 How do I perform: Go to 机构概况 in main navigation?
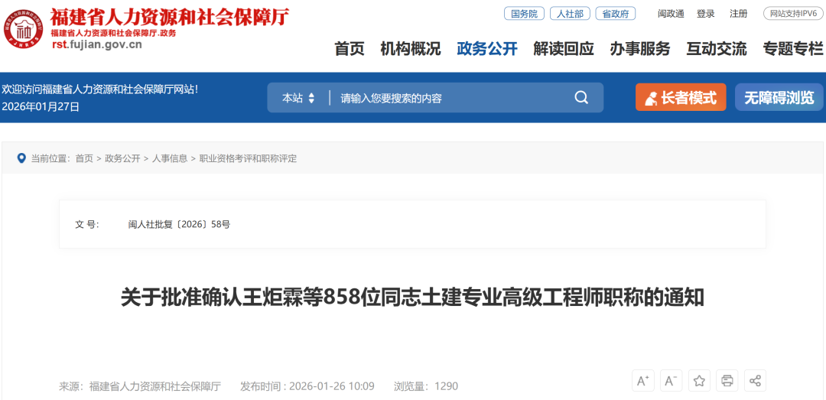(411, 49)
